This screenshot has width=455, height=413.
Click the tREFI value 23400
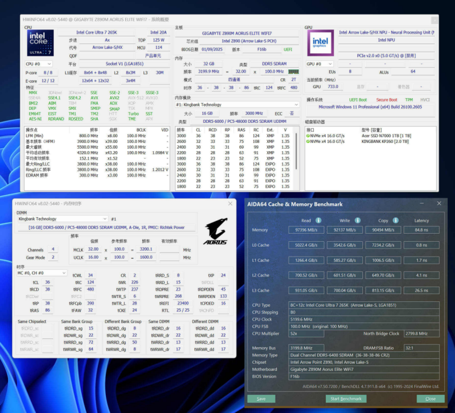(x=183, y=303)
